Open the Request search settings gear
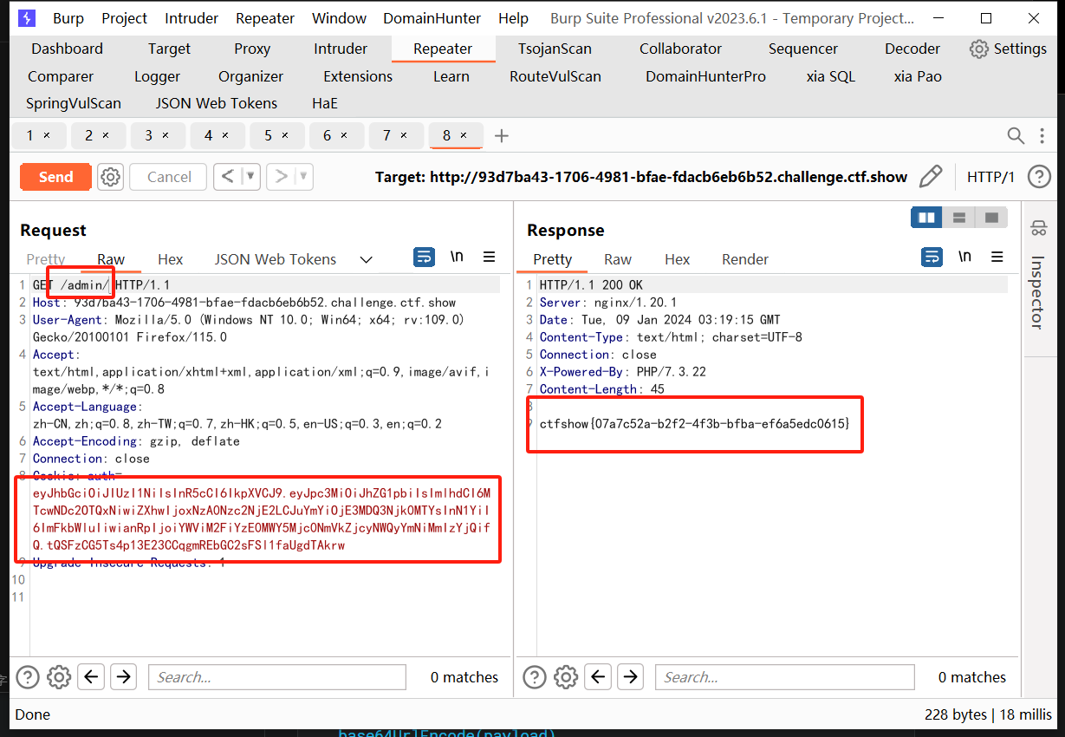 58,677
